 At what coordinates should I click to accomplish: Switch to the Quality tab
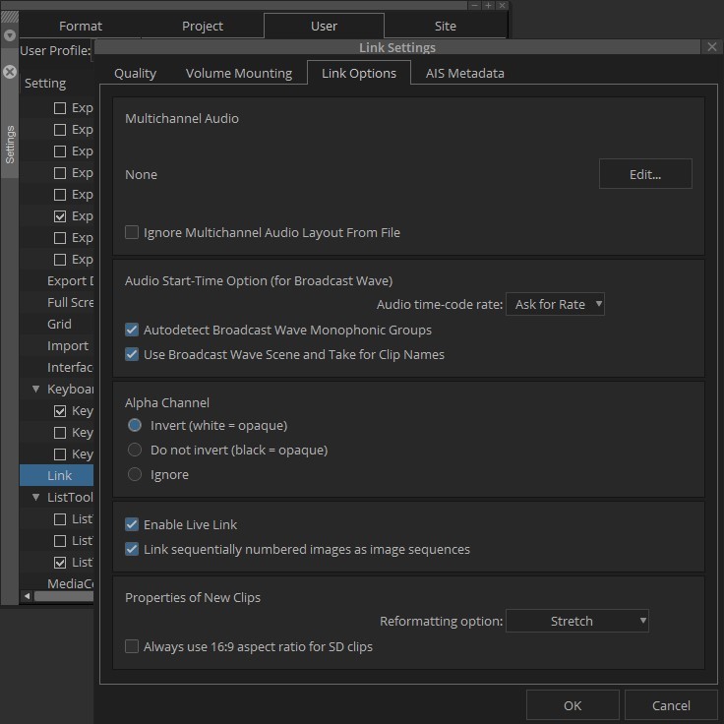click(x=135, y=74)
